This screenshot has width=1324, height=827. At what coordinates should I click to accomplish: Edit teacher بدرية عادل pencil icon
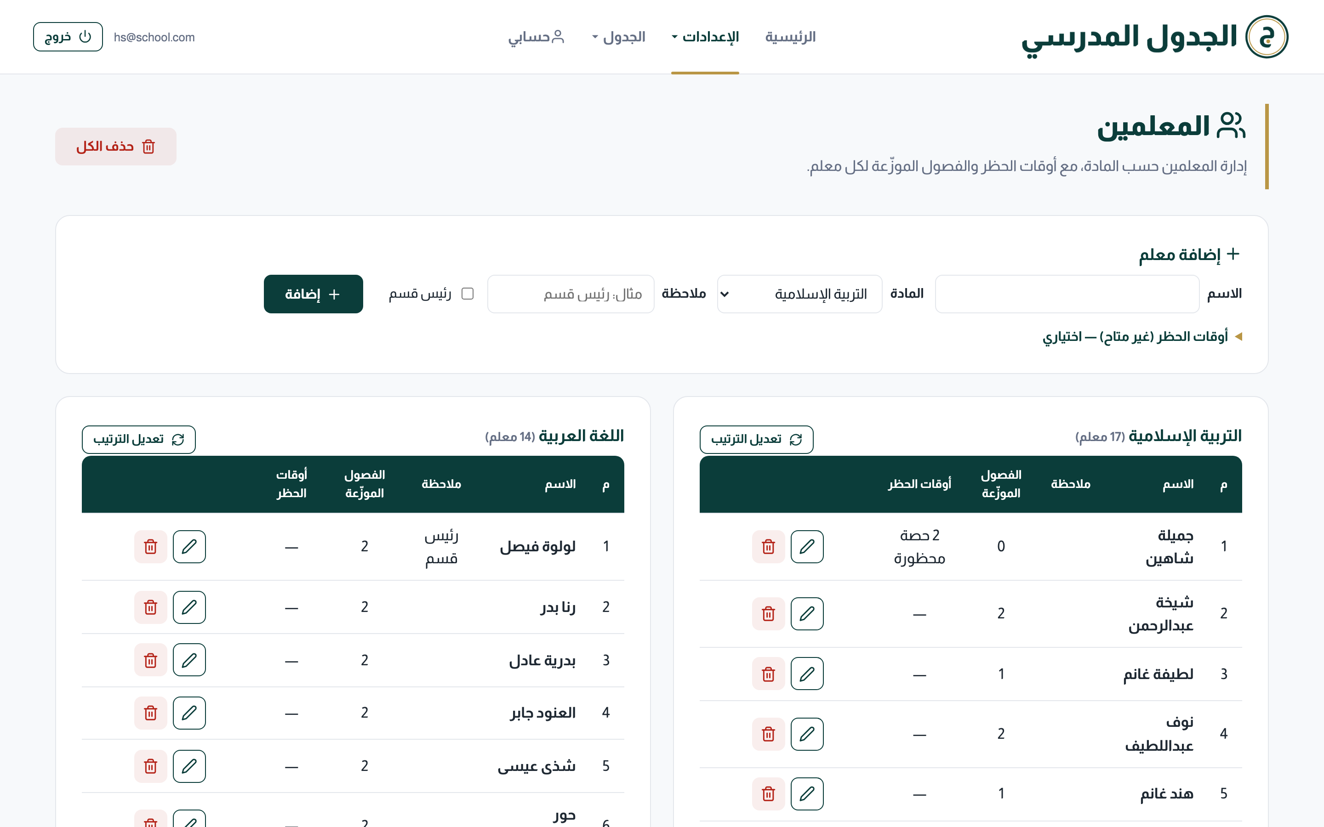(189, 660)
